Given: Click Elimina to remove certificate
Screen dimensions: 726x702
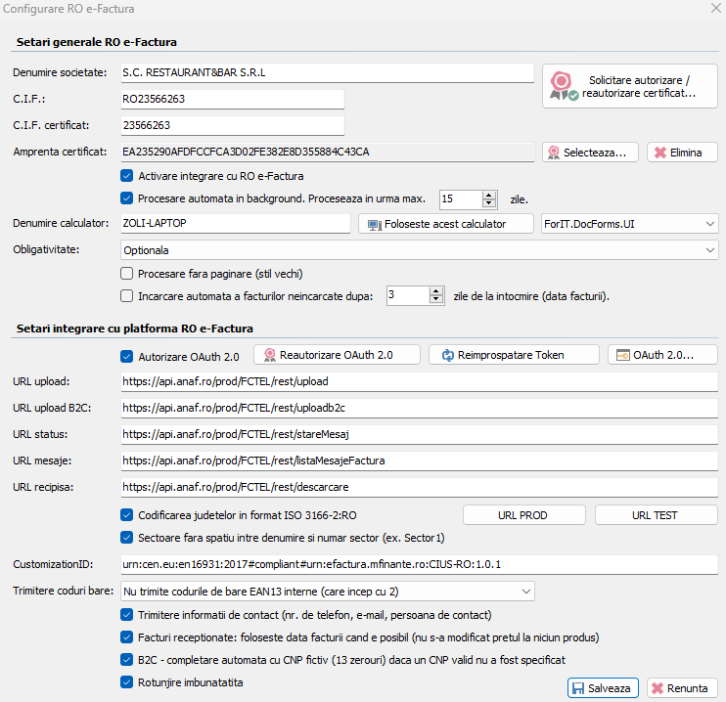Looking at the screenshot, I should tap(682, 153).
